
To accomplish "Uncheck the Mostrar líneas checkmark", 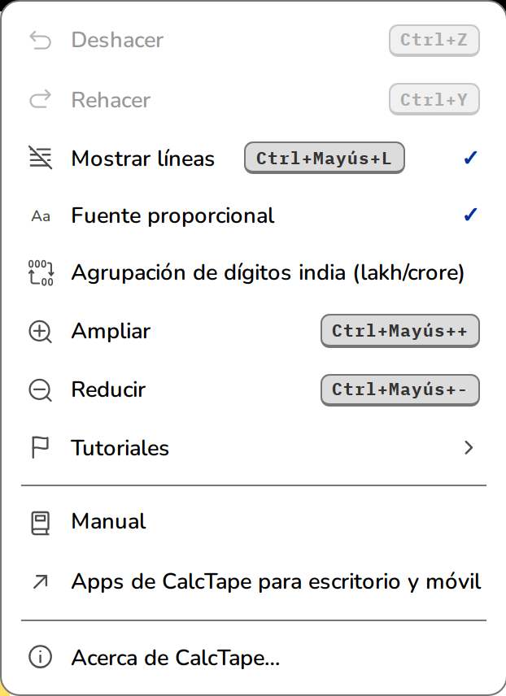I will click(x=470, y=158).
